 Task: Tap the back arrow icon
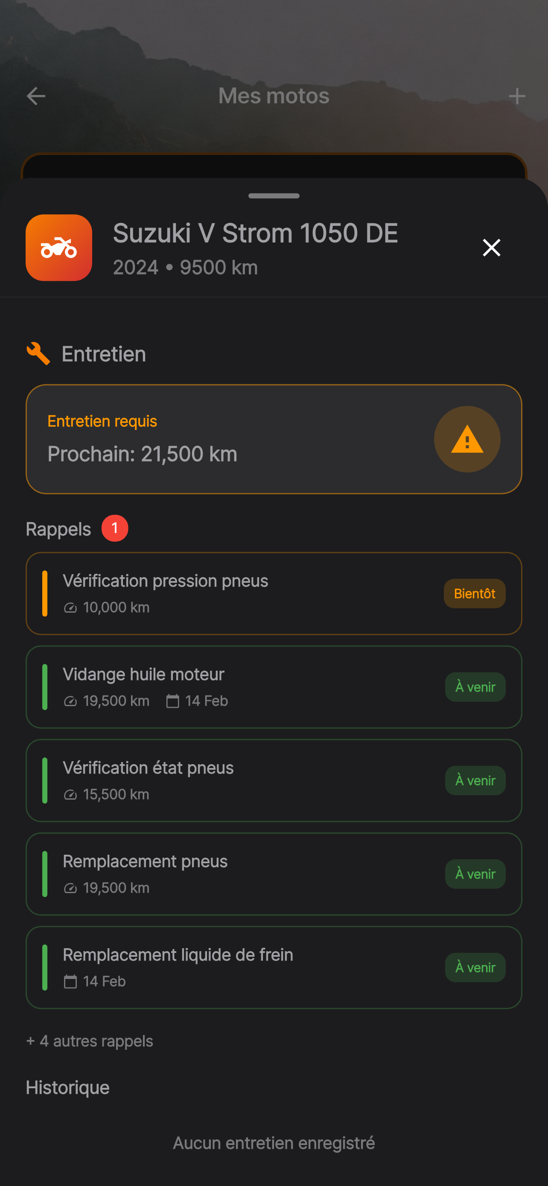pos(36,96)
